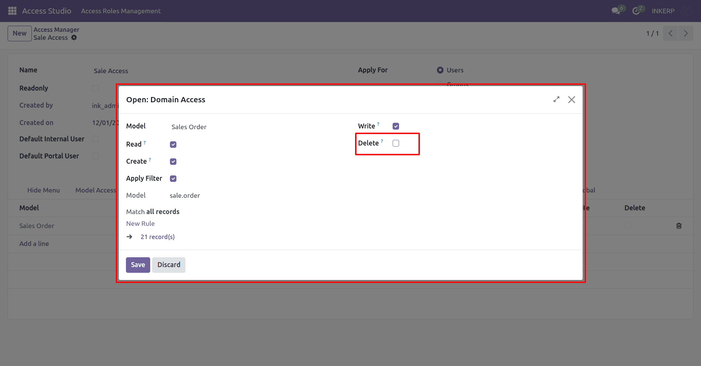This screenshot has width=701, height=366.
Task: Toggle Default Portal User checkbox
Action: [95, 156]
